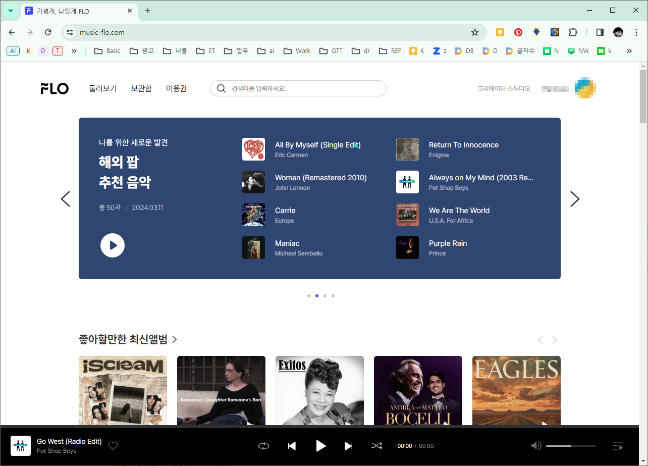Click All By Myself album art
Viewport: 648px width, 466px height.
(253, 149)
